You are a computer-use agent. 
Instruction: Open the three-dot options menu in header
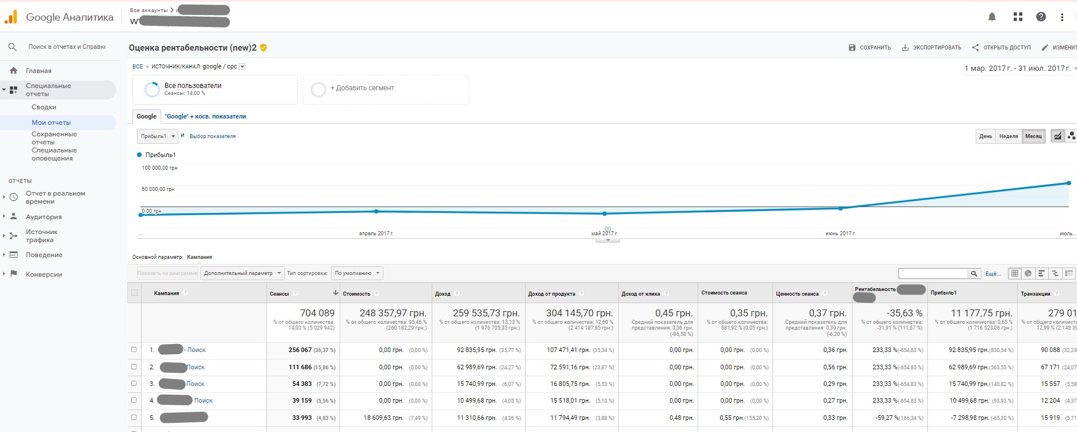(1062, 17)
